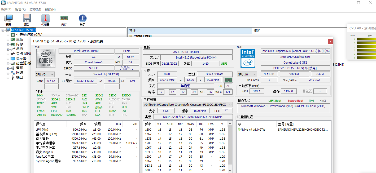Open the GPU #0 selector dropdown

pyautogui.click(x=247, y=74)
